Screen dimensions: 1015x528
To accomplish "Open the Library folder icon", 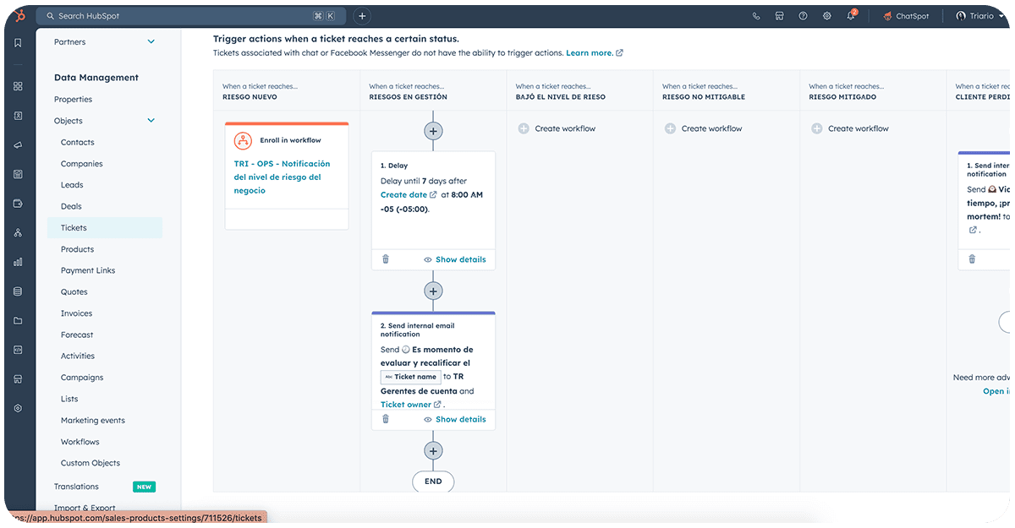I will [x=18, y=320].
